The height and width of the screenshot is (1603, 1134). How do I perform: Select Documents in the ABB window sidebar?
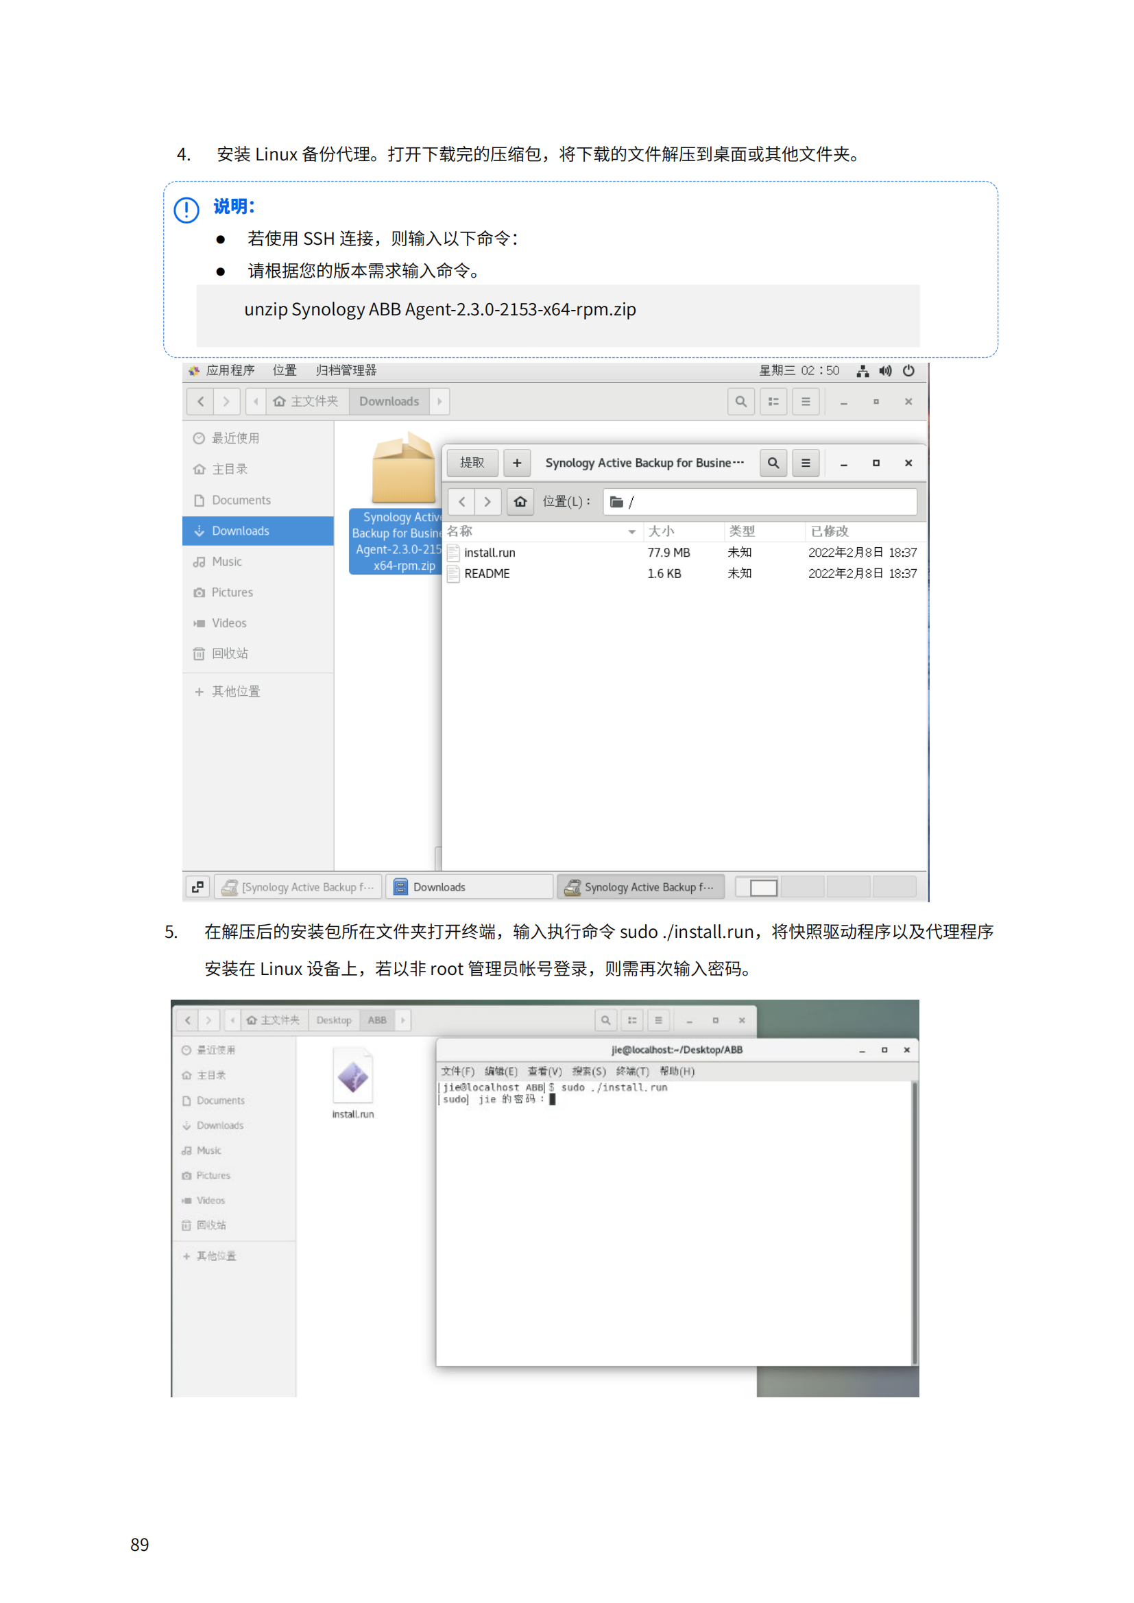(x=234, y=1100)
